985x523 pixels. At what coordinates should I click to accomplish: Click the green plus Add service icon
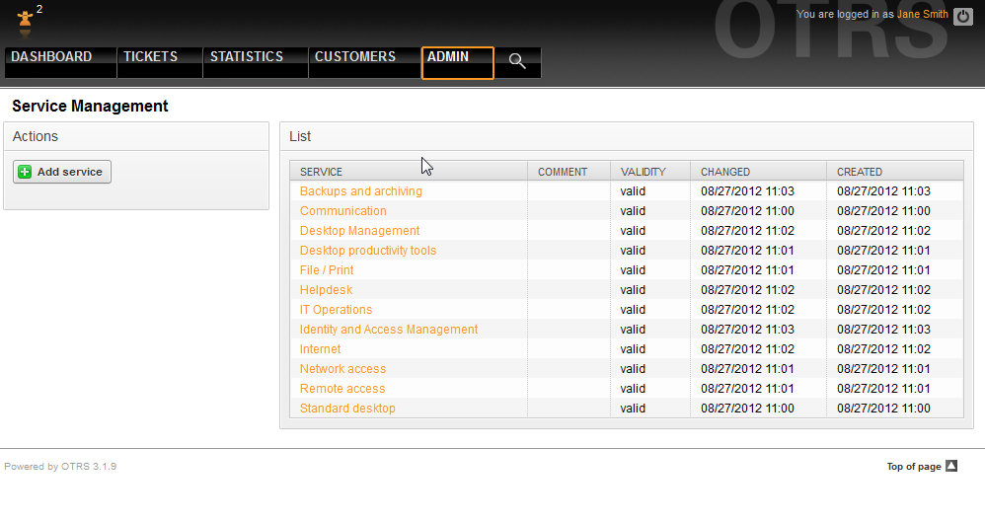pos(26,172)
